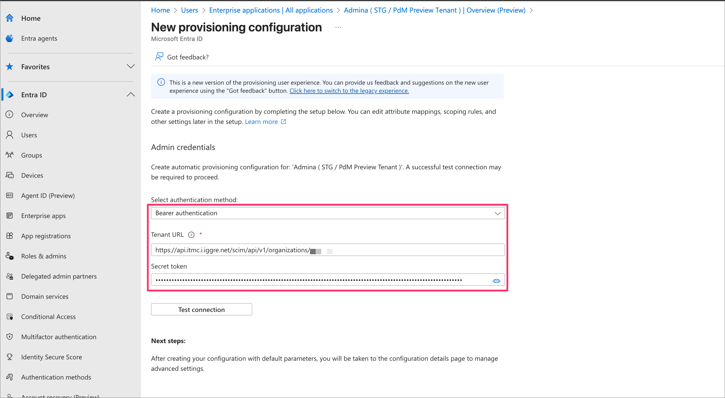Open Conditional Access from the sidebar

(x=48, y=316)
